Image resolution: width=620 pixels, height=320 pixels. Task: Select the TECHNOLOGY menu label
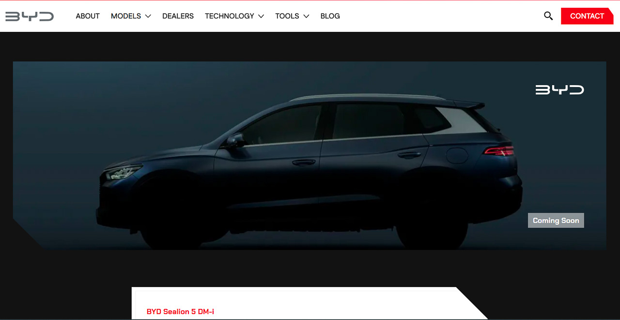229,16
